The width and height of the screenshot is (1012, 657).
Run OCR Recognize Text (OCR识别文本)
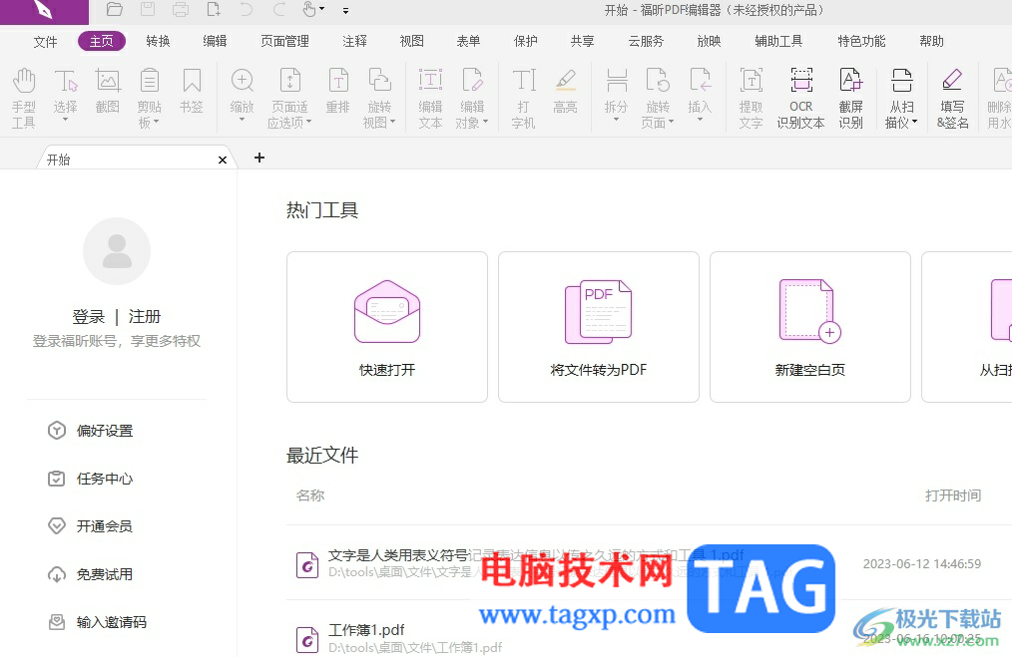pos(801,98)
